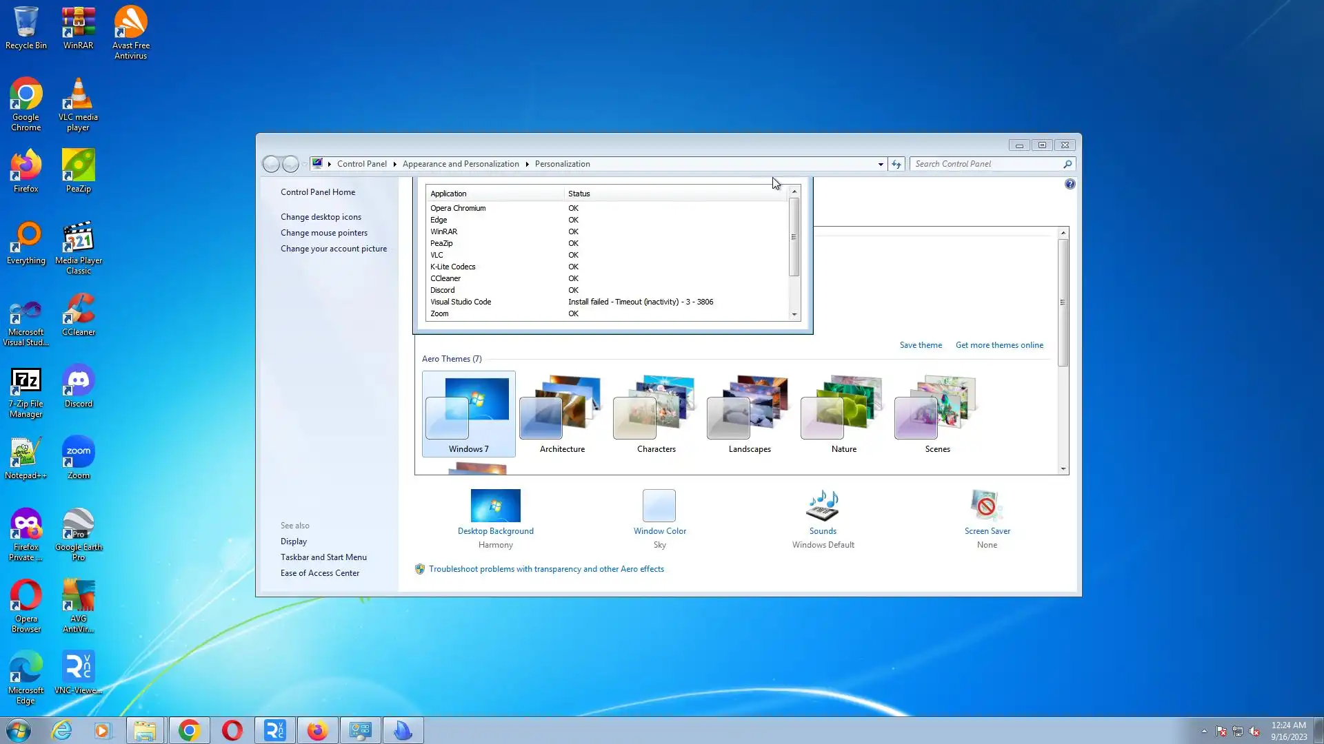Expand Appearance and Personalization breadcrumb arrow
Screen dimensions: 1324x744
coord(527,164)
